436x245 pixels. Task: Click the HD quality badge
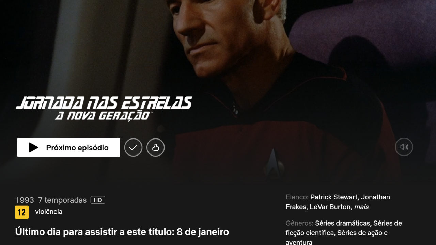tap(98, 200)
